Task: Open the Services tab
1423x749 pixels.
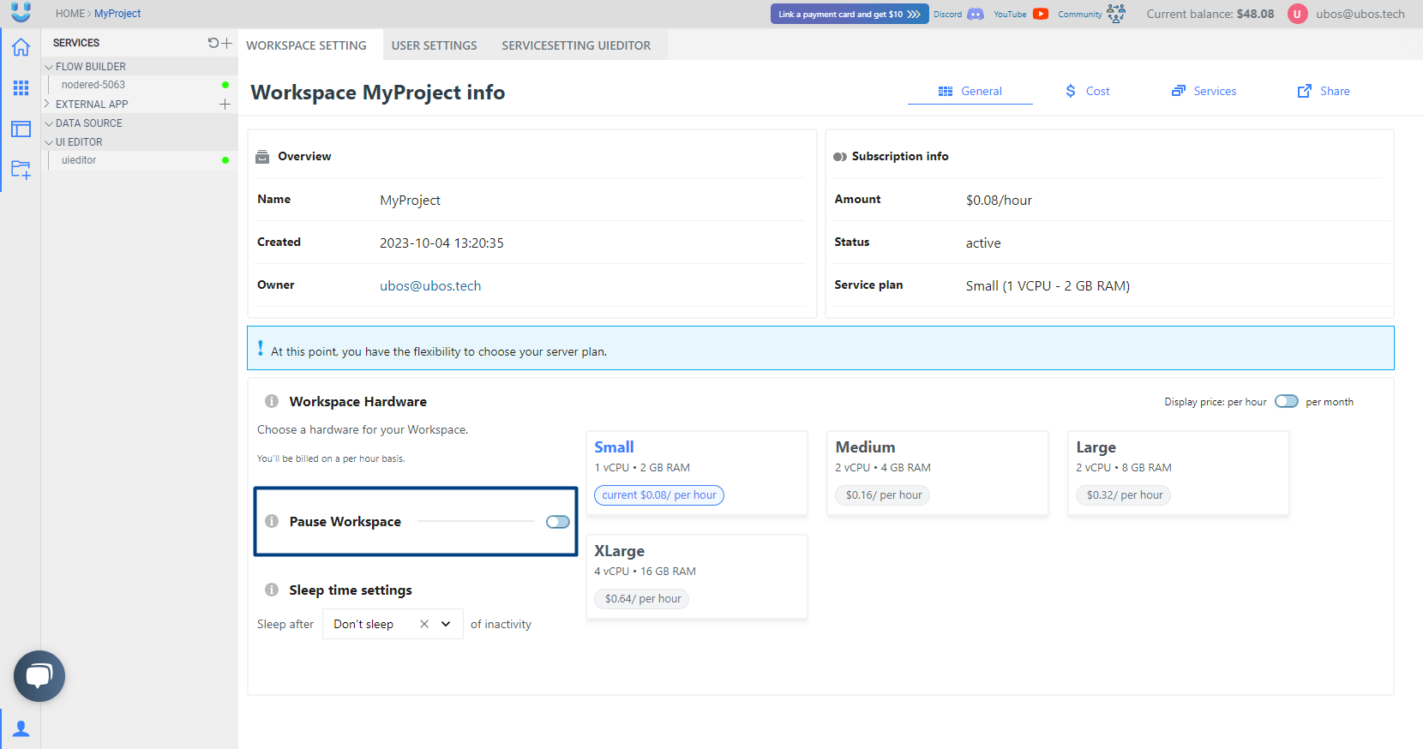Action: point(1204,91)
